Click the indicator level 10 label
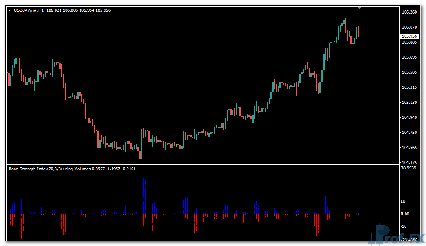426x246 pixels. [x=403, y=201]
